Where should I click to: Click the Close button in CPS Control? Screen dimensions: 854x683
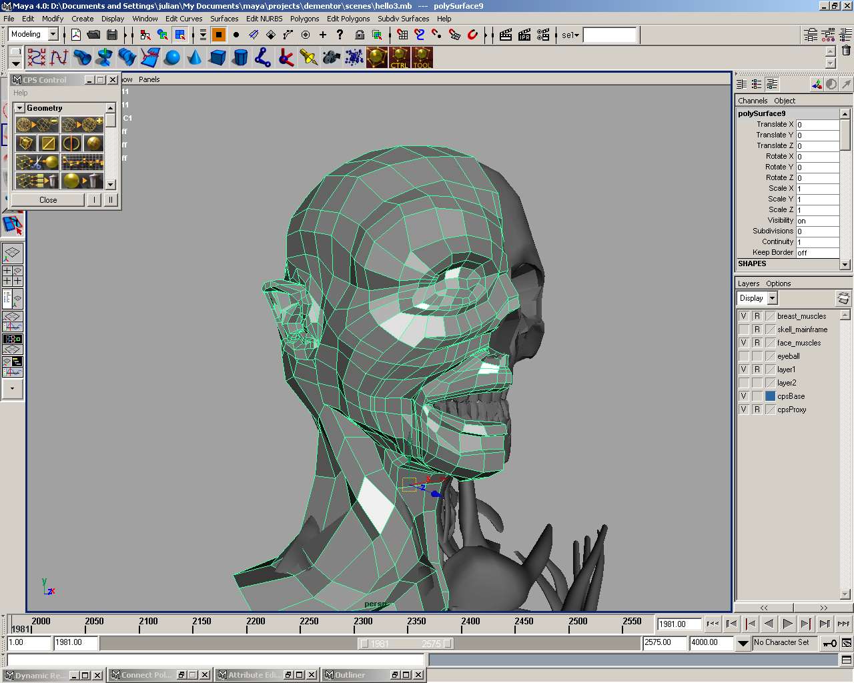point(48,200)
